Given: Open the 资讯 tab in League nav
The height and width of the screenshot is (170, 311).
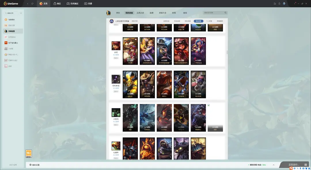Looking at the screenshot, I should click(x=118, y=13).
